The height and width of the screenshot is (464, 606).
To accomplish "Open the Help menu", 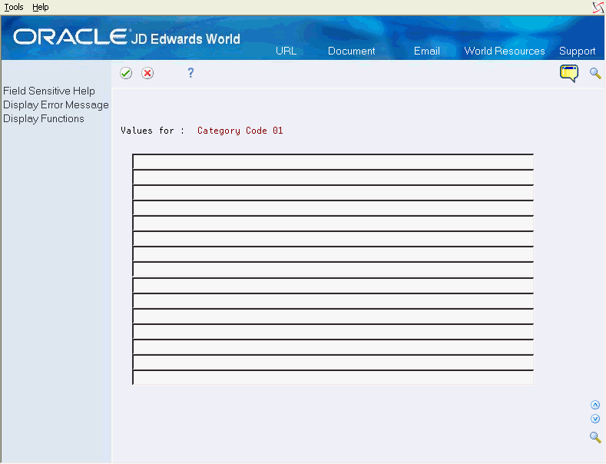I will 40,7.
